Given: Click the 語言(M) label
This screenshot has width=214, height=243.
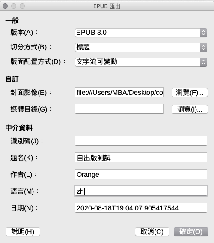Looking at the screenshot, I should 24,191.
